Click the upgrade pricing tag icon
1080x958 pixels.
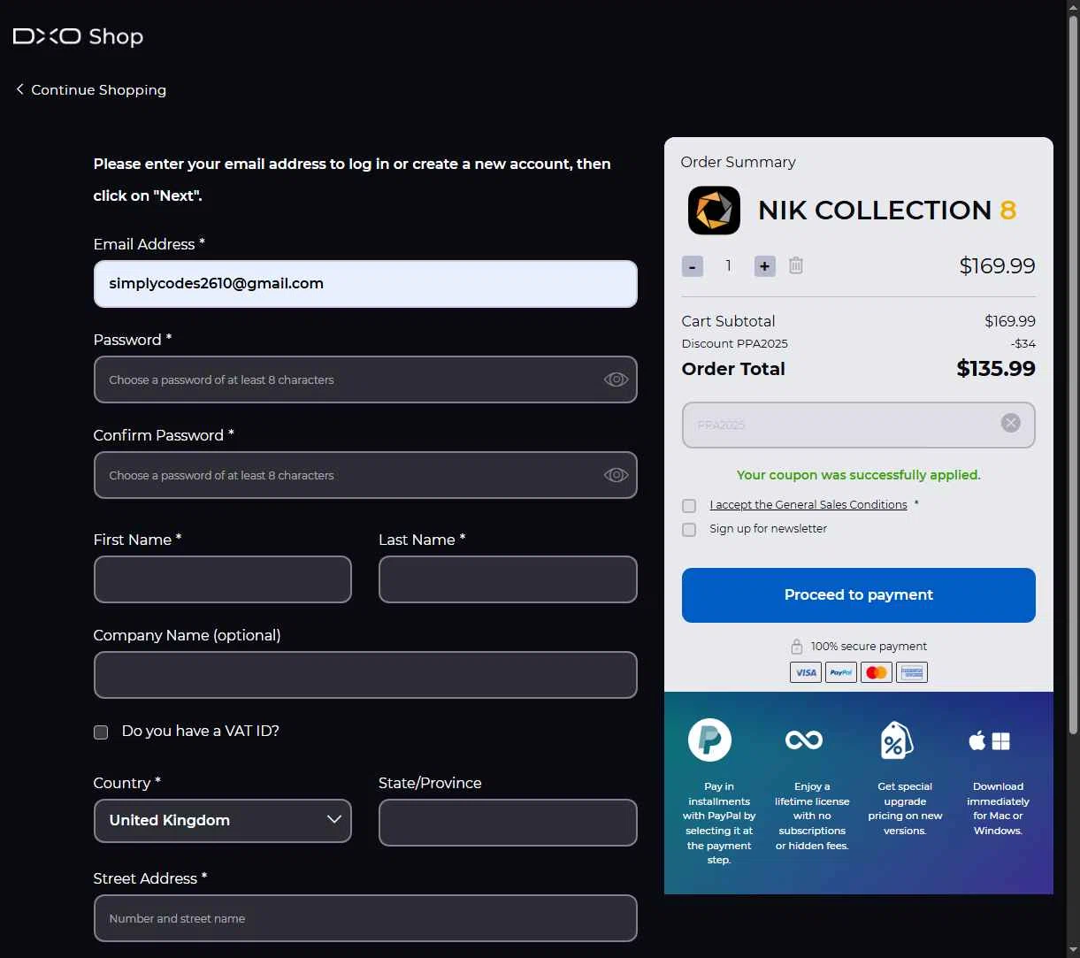(x=895, y=740)
